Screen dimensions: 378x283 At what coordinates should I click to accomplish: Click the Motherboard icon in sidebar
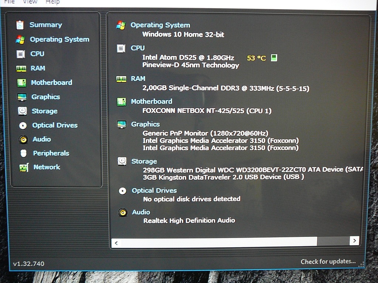pos(22,83)
